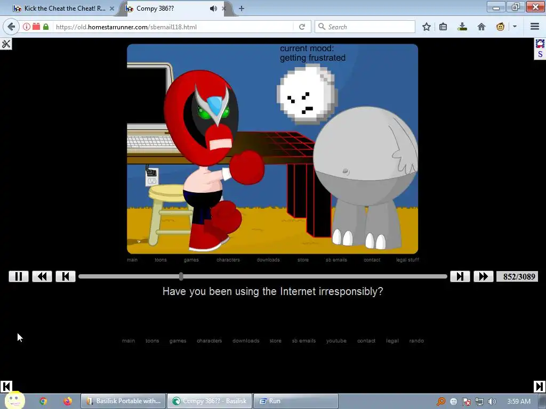Click the 'store' link under the cartoon

pyautogui.click(x=303, y=260)
